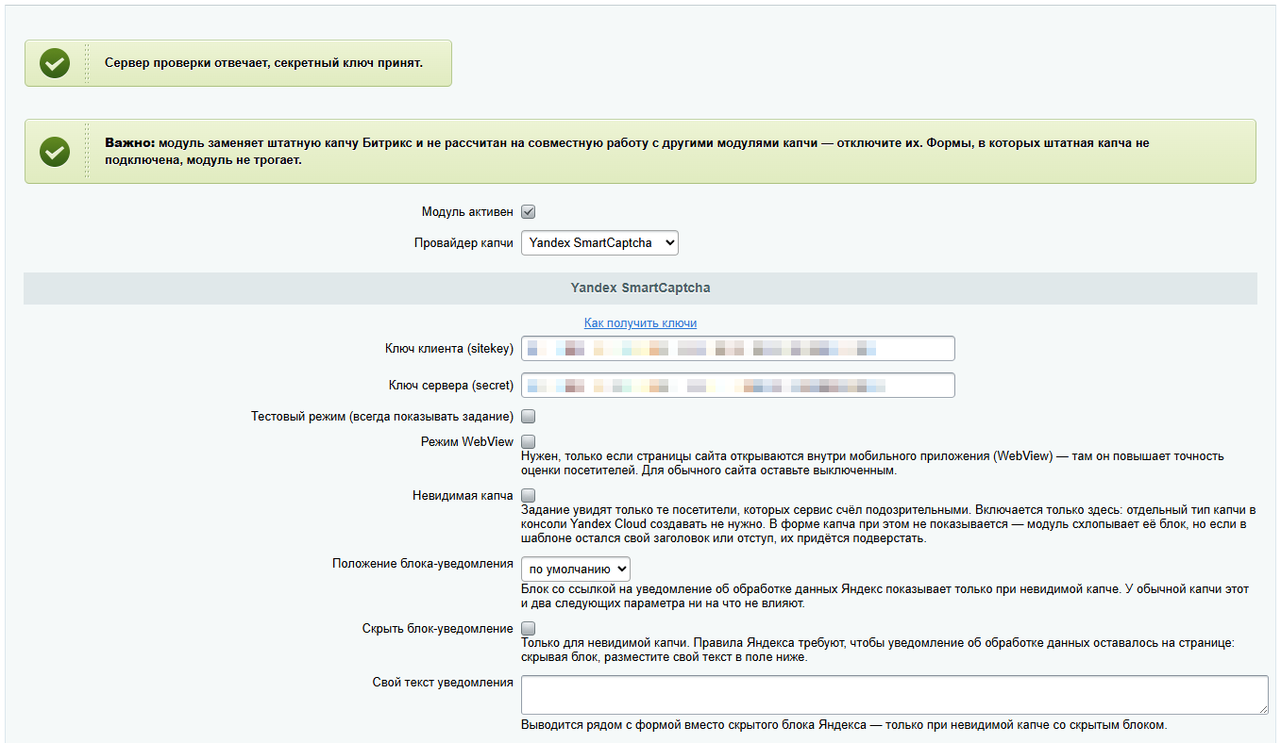Check the Скрыть блок-уведомление box

point(529,628)
